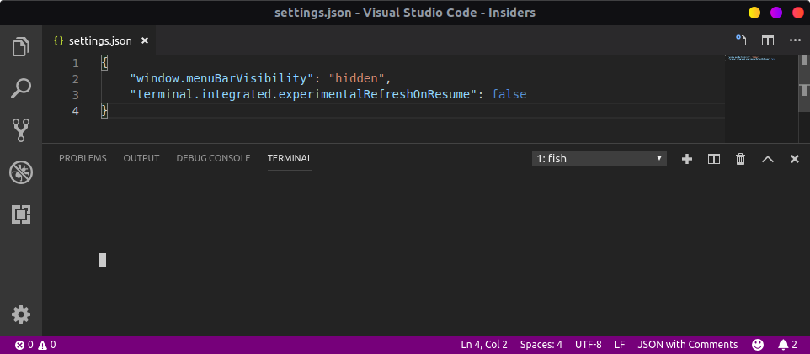Open the Manage gear menu
The height and width of the screenshot is (354, 810).
(21, 314)
